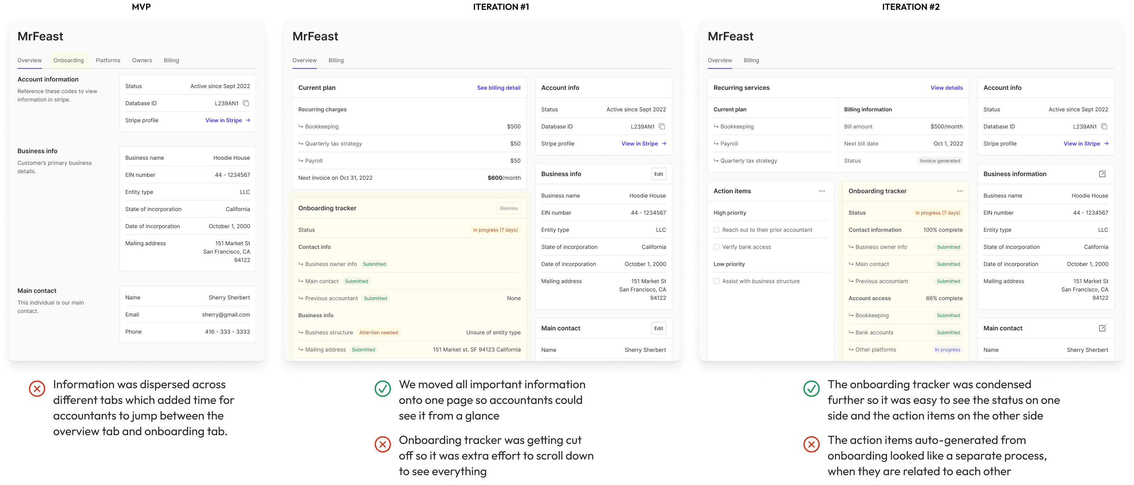The width and height of the screenshot is (1134, 485).
Task: Check the Verify bank access box
Action: (x=716, y=247)
